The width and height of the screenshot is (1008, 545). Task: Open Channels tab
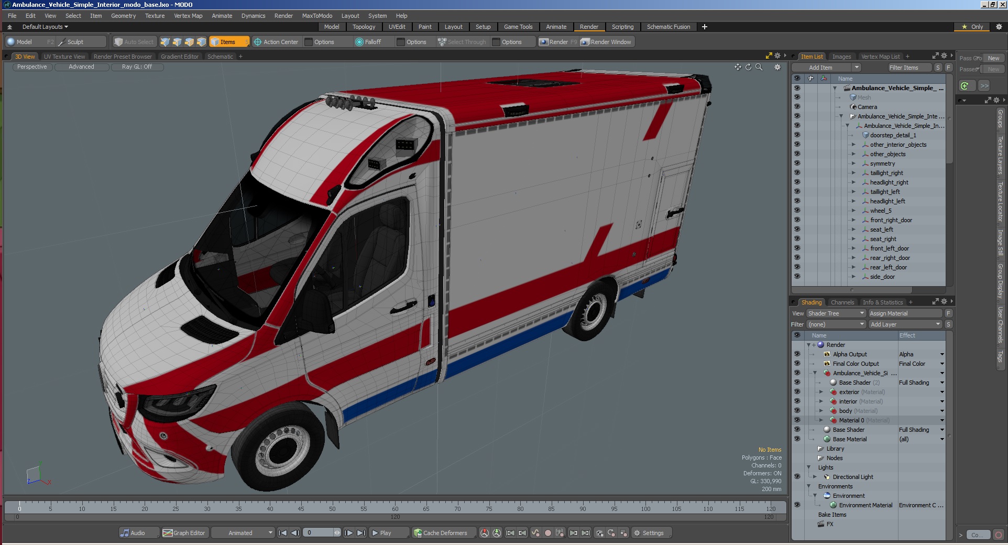pos(842,302)
